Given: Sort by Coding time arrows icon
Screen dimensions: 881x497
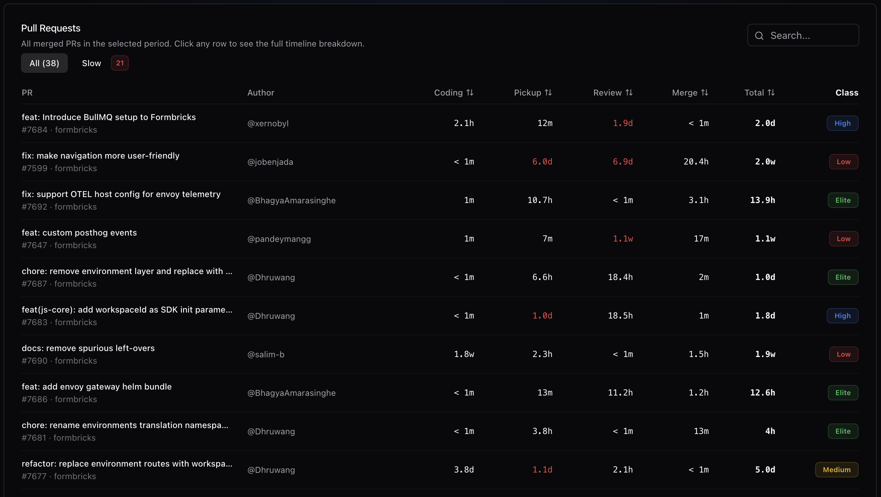Looking at the screenshot, I should tap(470, 93).
